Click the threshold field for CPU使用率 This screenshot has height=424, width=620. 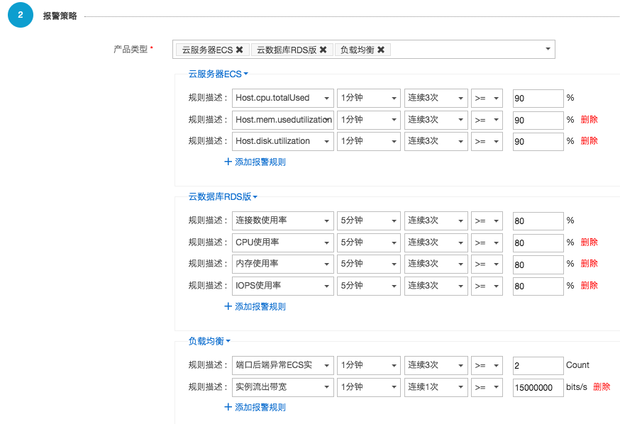(538, 242)
